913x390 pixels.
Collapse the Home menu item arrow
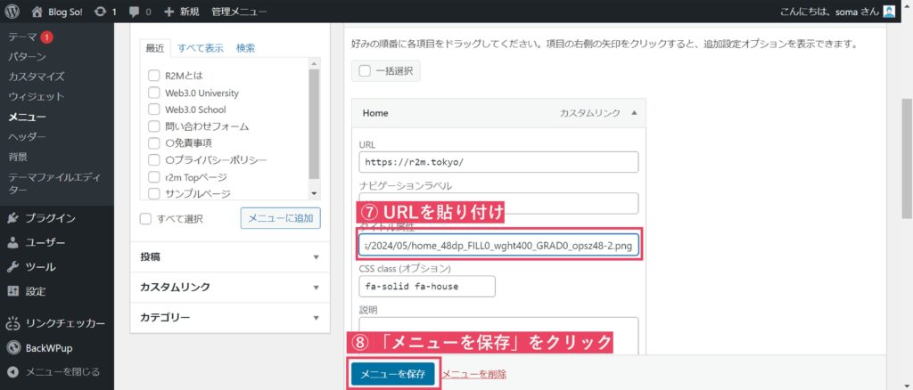click(634, 114)
